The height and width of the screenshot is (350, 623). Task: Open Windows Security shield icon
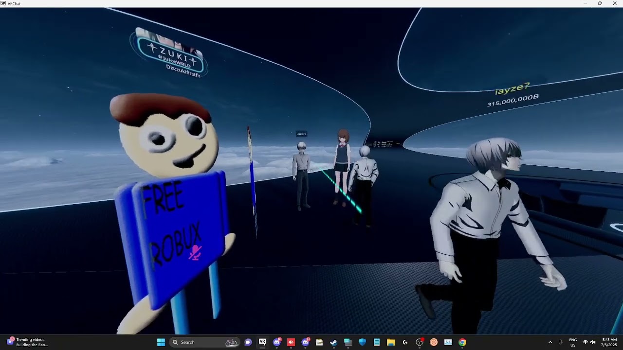(362, 342)
